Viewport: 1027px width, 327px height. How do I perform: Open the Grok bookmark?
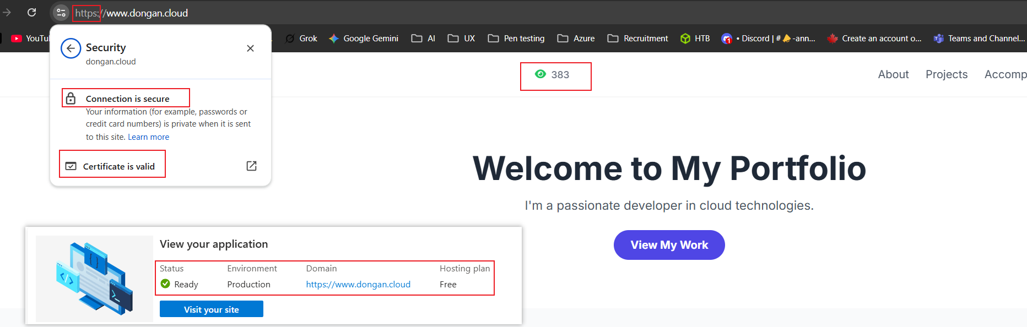301,39
